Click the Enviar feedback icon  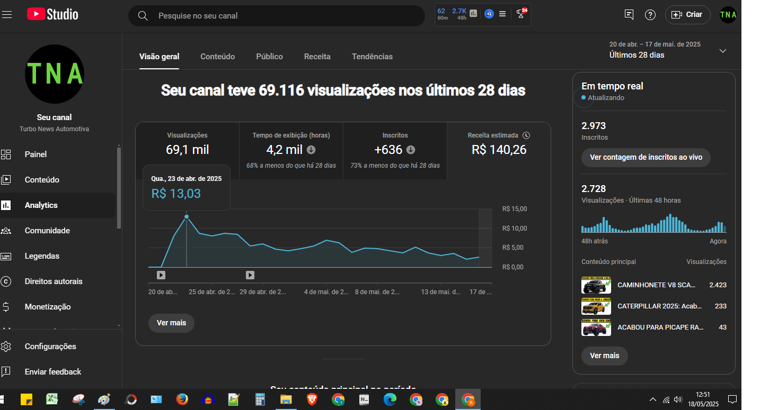pyautogui.click(x=6, y=372)
